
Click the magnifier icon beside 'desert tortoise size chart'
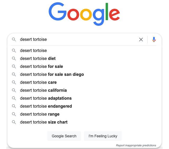14,122
